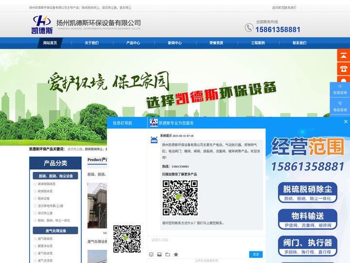This screenshot has width=350, height=263.
Task: Close the chat popup with the X
Action: point(346,121)
